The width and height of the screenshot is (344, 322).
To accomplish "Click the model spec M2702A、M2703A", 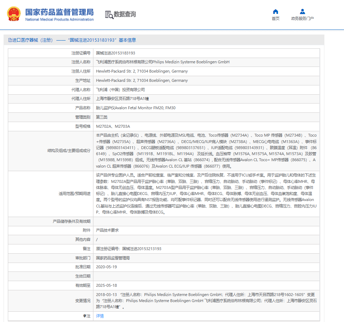I will (113, 126).
